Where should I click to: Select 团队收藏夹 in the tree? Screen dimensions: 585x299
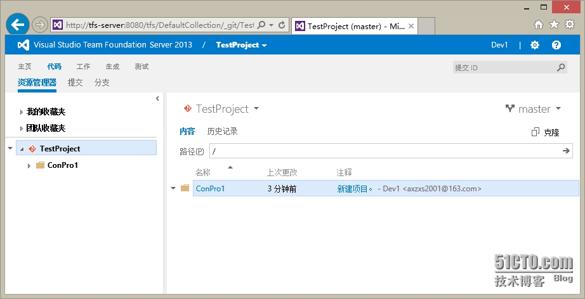click(x=46, y=128)
